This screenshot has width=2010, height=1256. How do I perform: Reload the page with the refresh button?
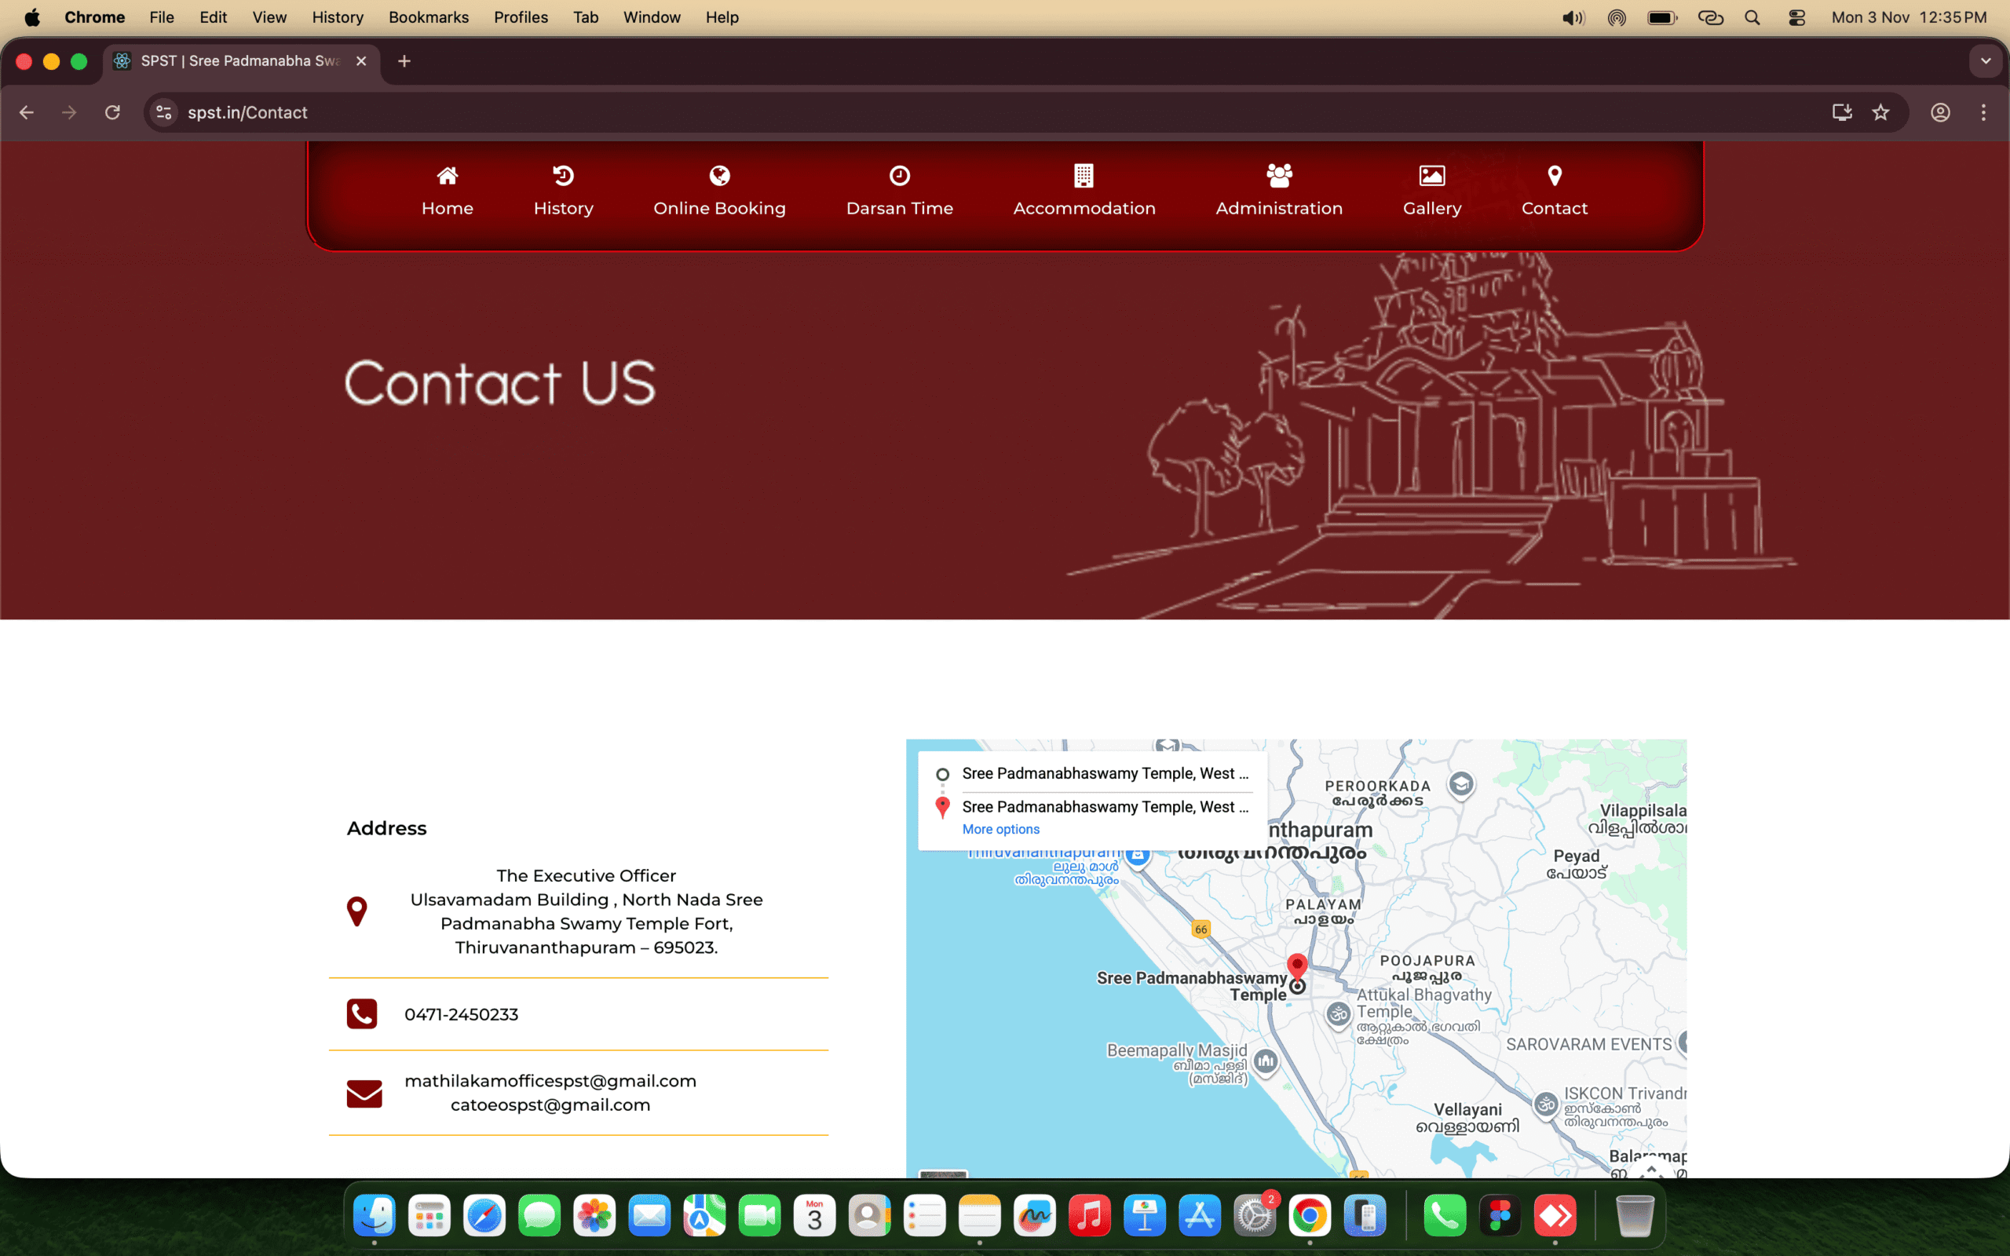click(113, 112)
